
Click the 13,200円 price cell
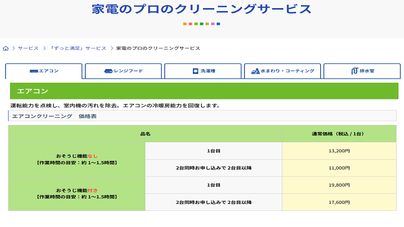(339, 150)
